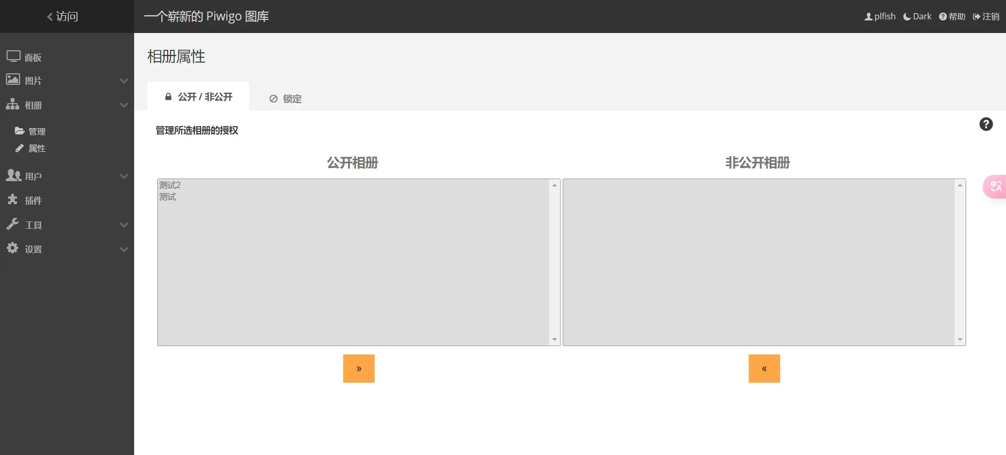Click the 图片 photos icon in sidebar
The width and height of the screenshot is (1006, 455).
click(13, 79)
